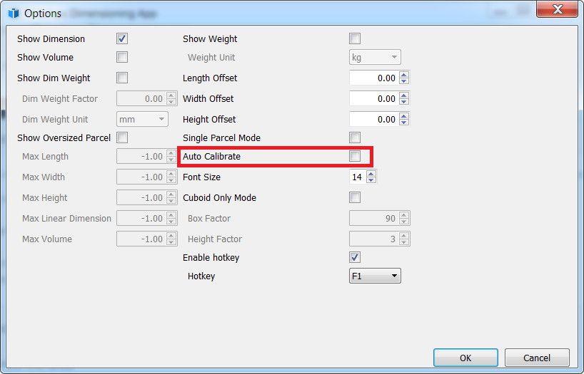Viewport: 584px width, 374px height.
Task: Enable the Show Volume checkbox
Action: 122,57
